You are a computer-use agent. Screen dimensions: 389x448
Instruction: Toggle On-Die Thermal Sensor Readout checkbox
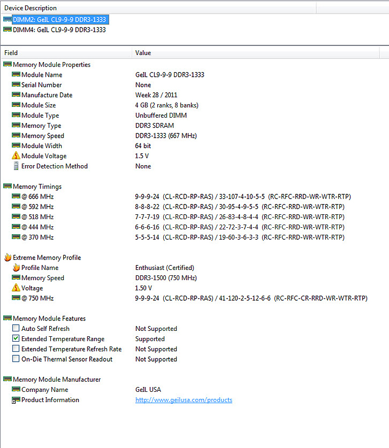[16, 358]
